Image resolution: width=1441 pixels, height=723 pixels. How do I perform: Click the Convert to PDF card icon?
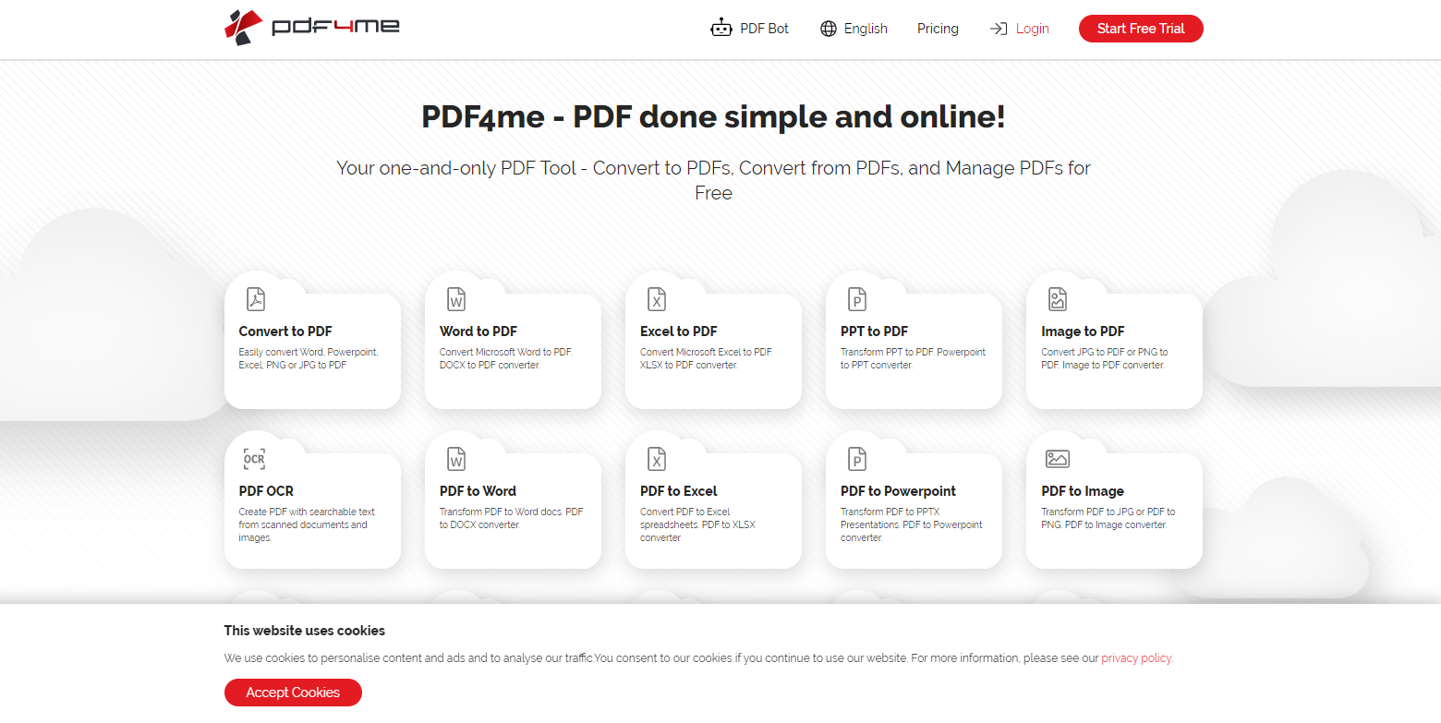coord(255,299)
